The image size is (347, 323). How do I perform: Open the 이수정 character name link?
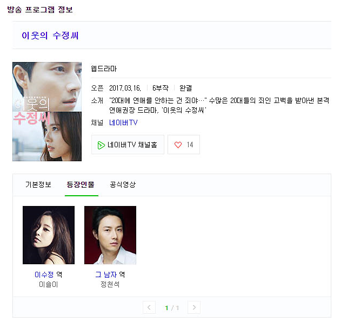pyautogui.click(x=44, y=274)
